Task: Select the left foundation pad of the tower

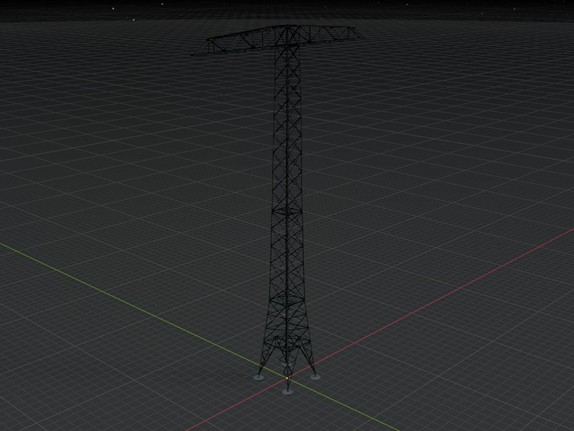Action: [x=258, y=378]
